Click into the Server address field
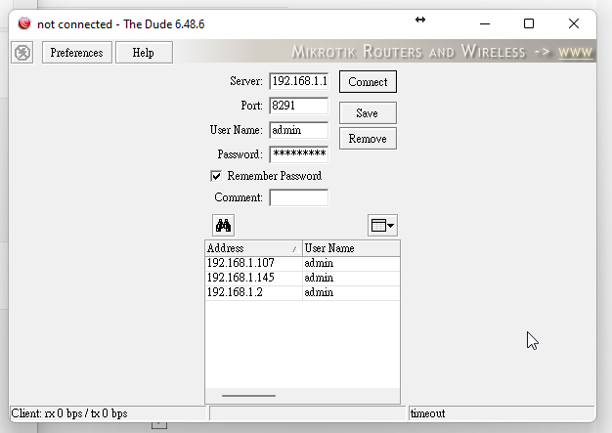 click(298, 81)
